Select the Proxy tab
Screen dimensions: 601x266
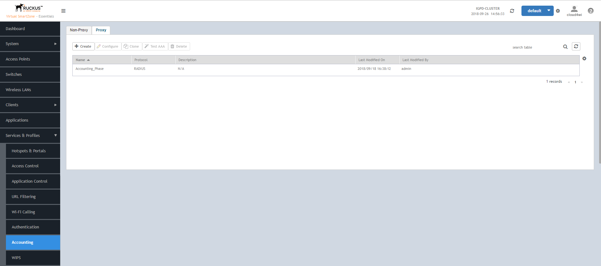coord(101,30)
